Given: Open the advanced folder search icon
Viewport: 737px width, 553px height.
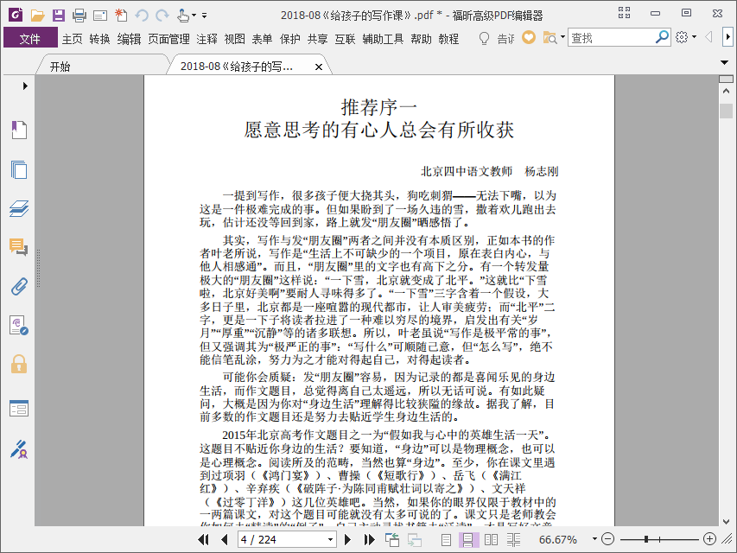Looking at the screenshot, I should [x=550, y=38].
